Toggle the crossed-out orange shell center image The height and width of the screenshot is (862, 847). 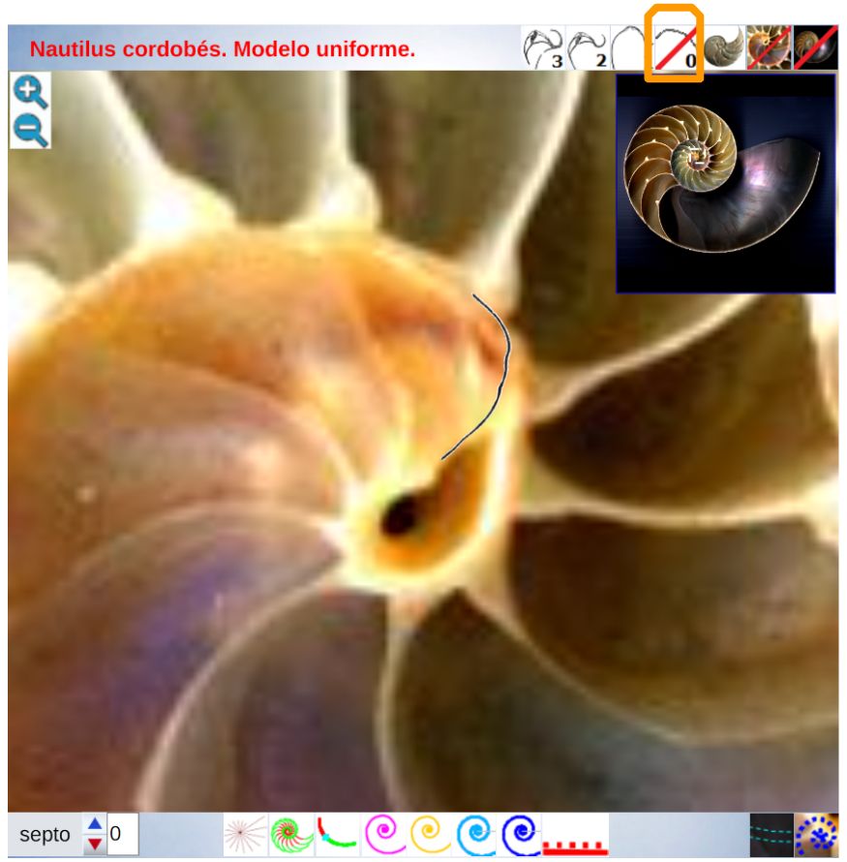[x=769, y=48]
